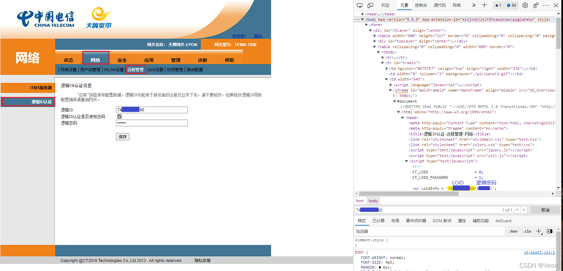Screen dimensions: 563x271
Task: Open QoS设置 submenu link
Action: 155,70
